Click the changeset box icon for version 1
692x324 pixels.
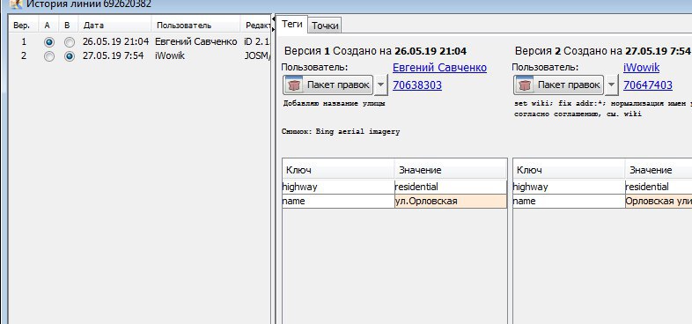[x=294, y=85]
